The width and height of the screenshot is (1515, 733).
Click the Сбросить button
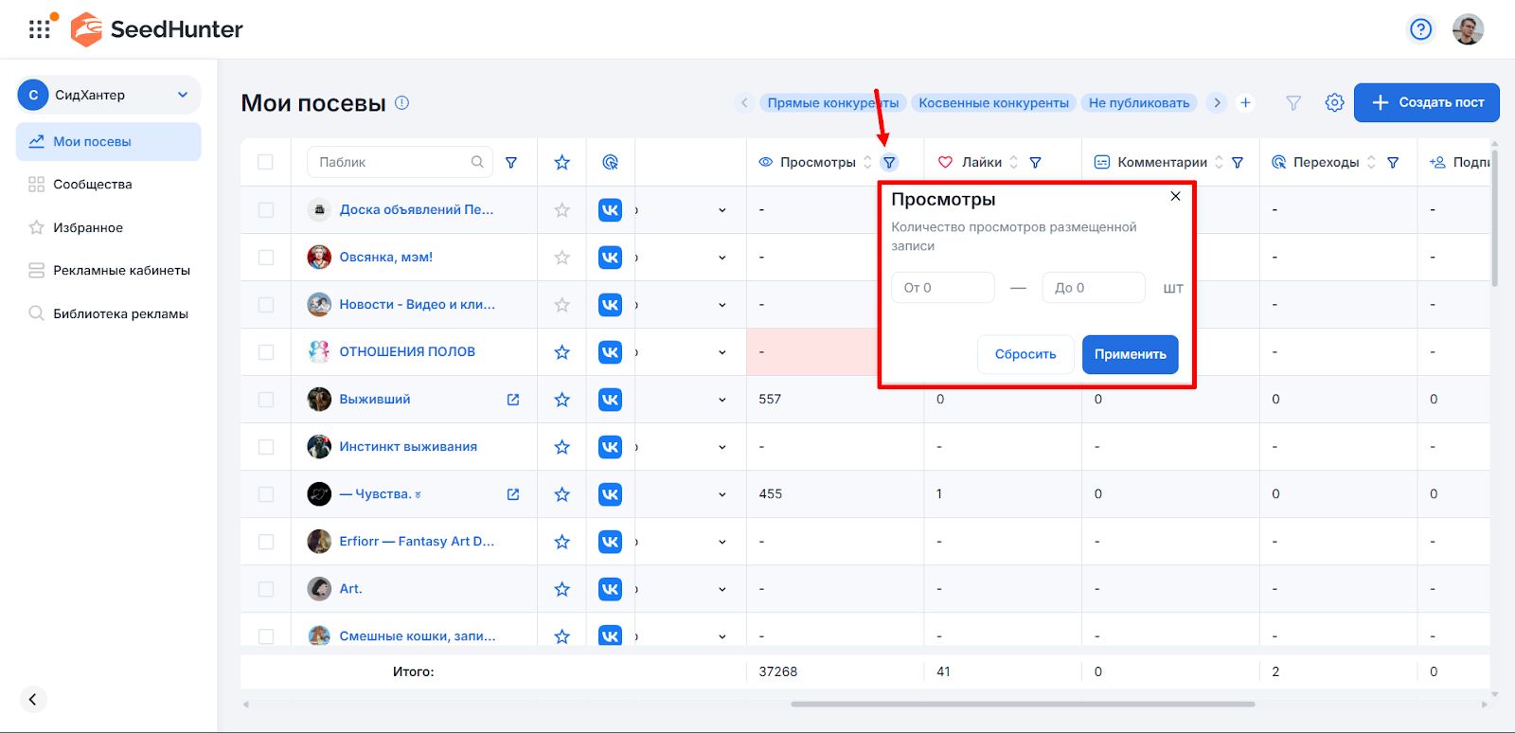(1025, 354)
